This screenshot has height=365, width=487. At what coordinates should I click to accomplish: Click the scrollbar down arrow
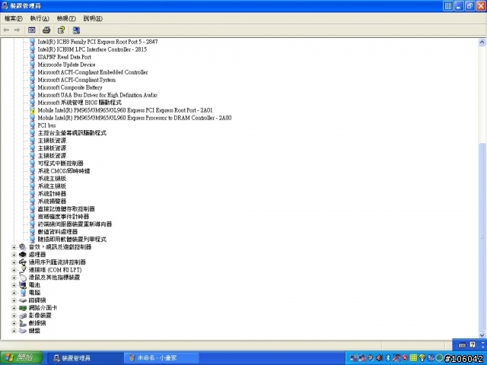[482, 335]
